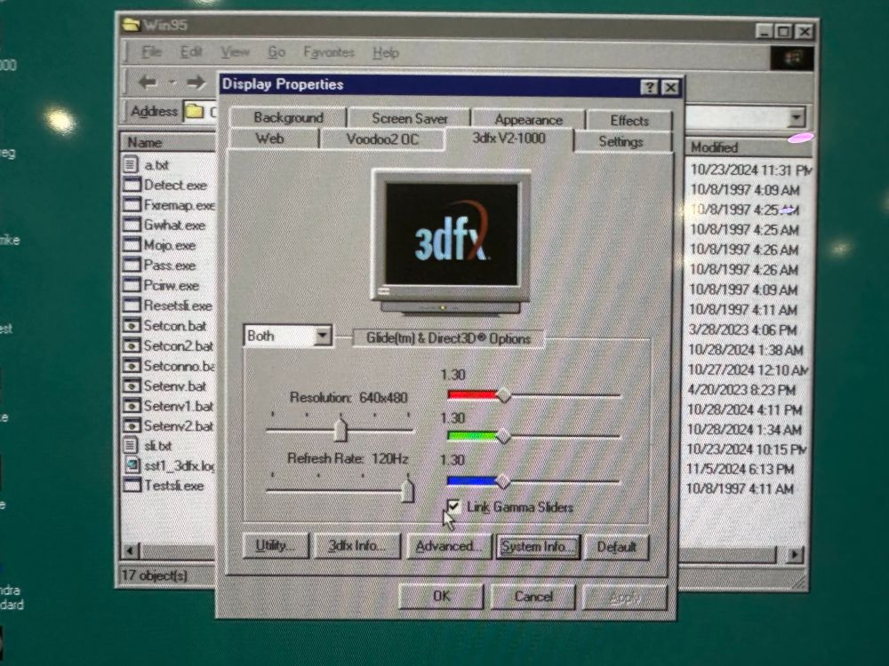The image size is (889, 666).
Task: Click the Resolution slider thumb
Action: click(340, 429)
